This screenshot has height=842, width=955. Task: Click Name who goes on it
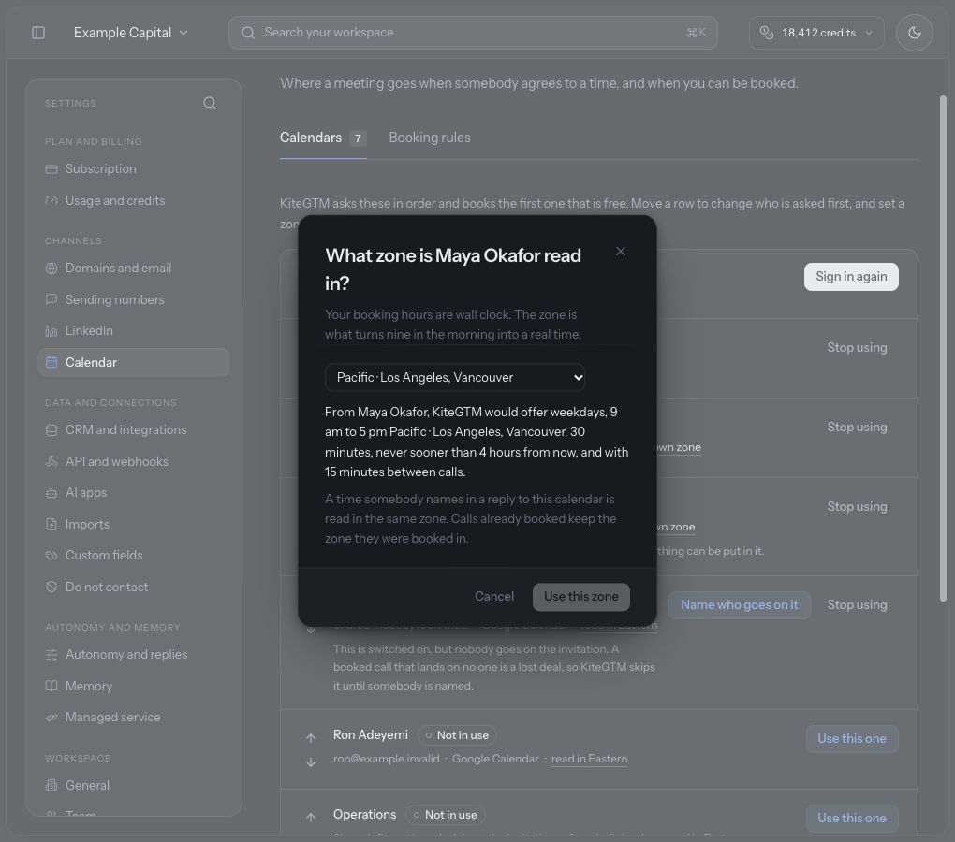pyautogui.click(x=739, y=605)
